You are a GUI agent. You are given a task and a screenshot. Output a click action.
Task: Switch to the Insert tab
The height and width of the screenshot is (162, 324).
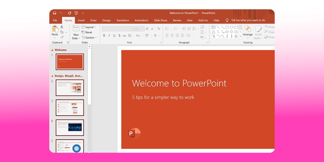[x=81, y=20]
